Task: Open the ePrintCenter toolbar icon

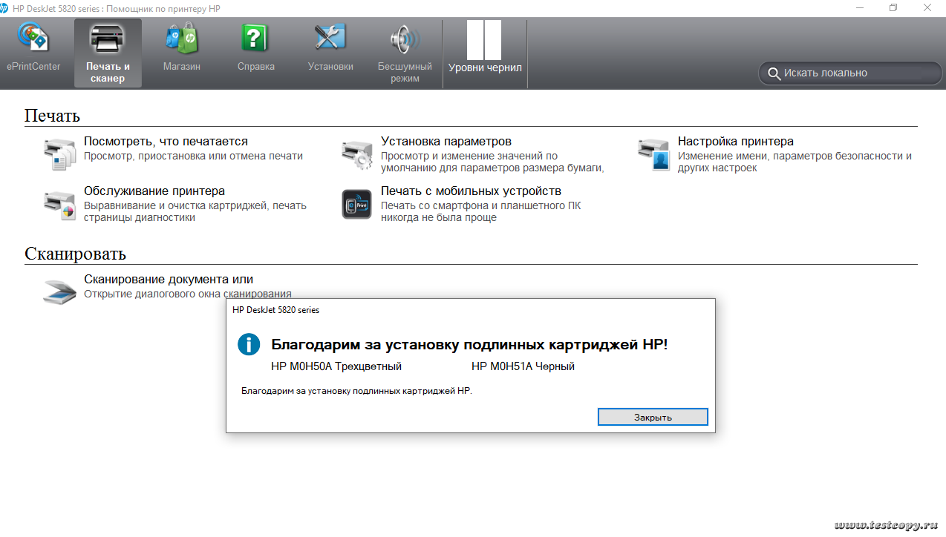Action: (x=33, y=37)
